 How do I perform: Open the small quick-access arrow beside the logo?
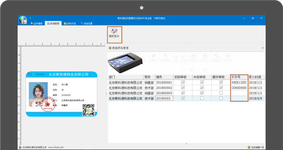click(30, 18)
